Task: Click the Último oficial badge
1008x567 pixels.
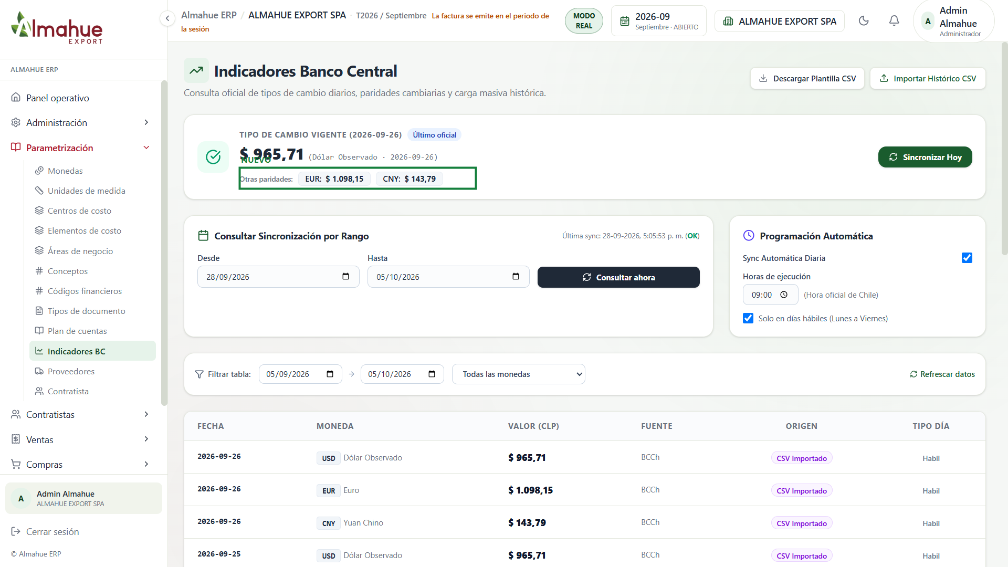Action: (434, 135)
